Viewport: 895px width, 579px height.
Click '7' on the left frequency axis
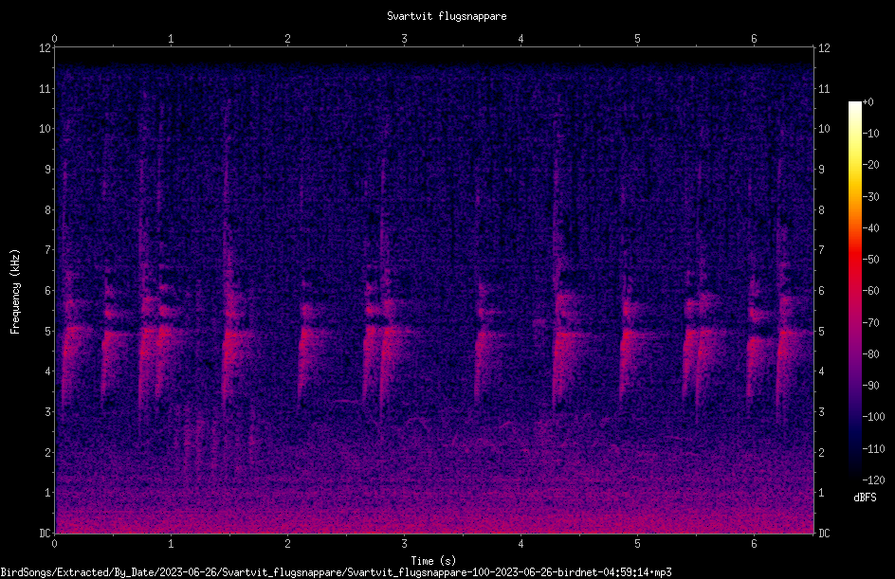[48, 250]
